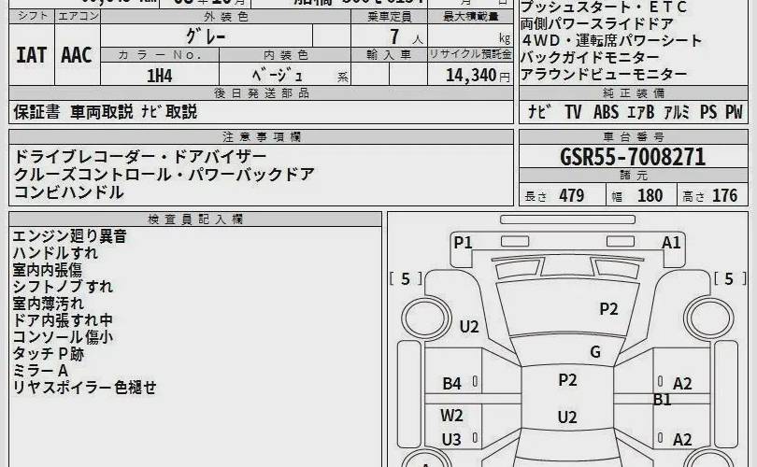Select the ABS equipment label
The height and width of the screenshot is (467, 757).
click(606, 112)
